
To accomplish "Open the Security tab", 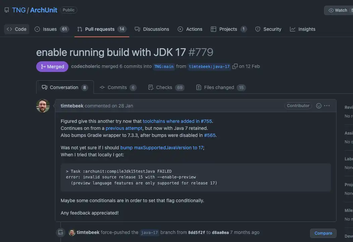I will point(268,29).
